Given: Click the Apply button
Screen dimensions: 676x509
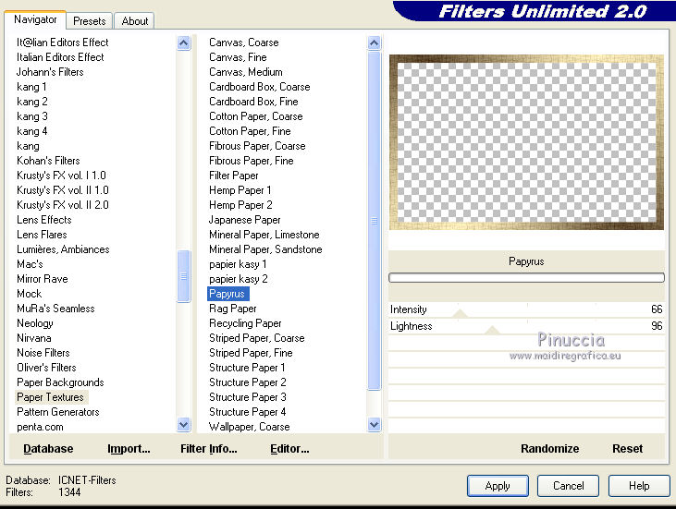Looking at the screenshot, I should pos(498,486).
